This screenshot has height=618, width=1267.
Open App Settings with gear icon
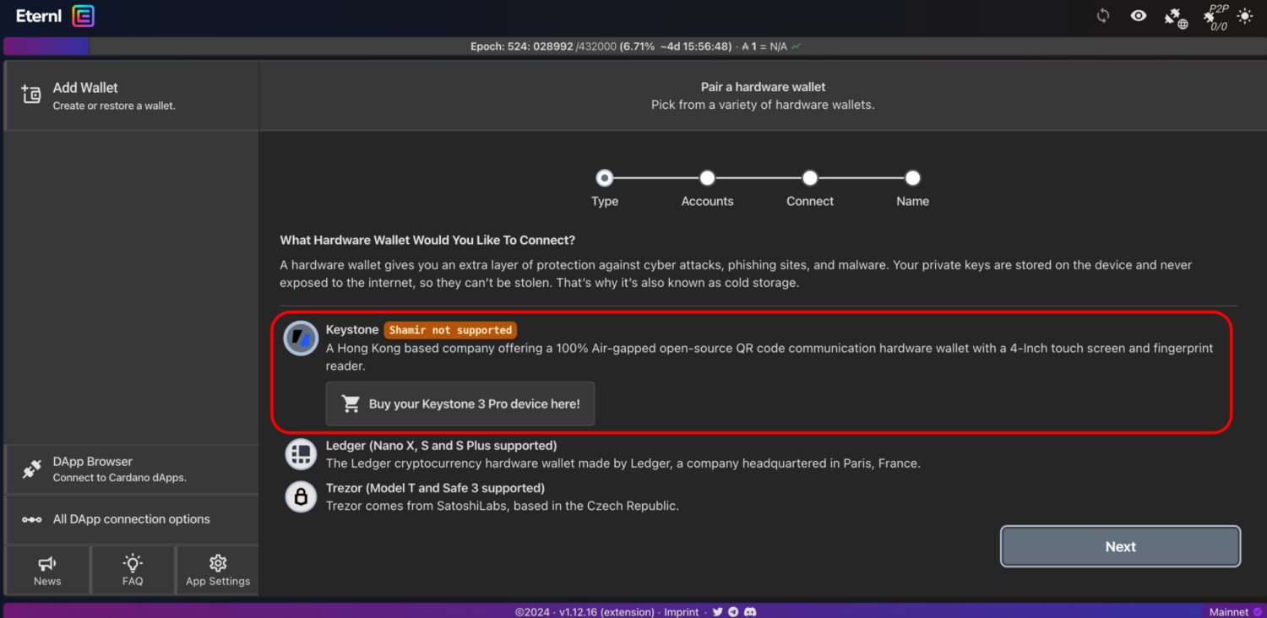coord(218,571)
